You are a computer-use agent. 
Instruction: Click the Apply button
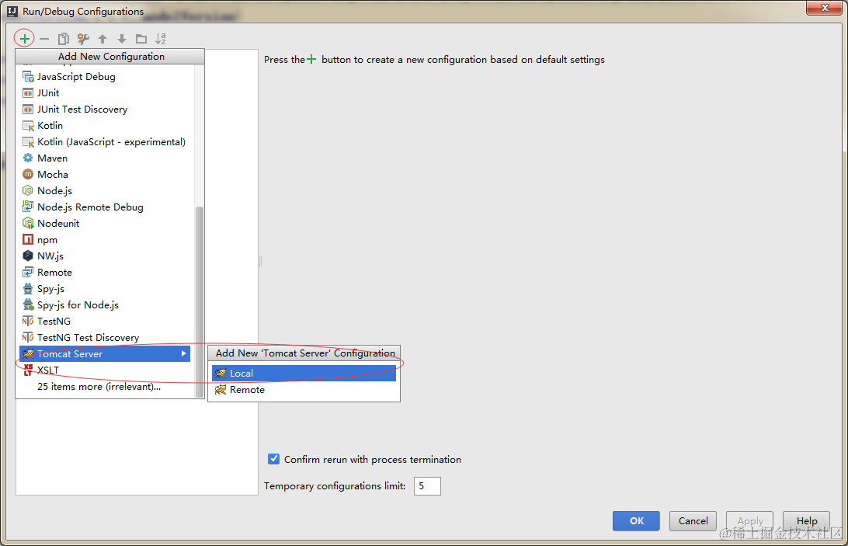tap(749, 520)
